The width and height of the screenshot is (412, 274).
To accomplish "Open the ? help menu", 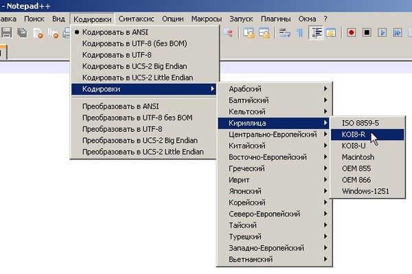I will pos(325,19).
